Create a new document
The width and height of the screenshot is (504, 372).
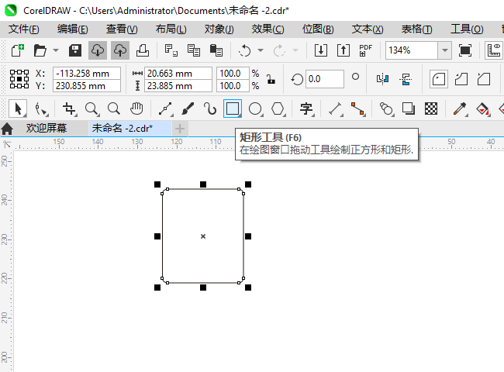coord(17,50)
